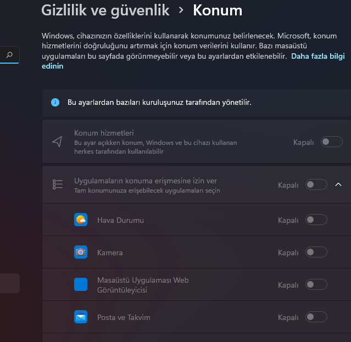The height and width of the screenshot is (342, 351).
Task: Click the Kamera app icon
Action: tap(81, 252)
